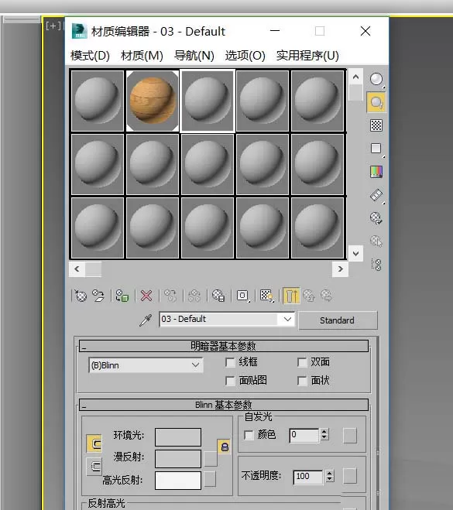Enable the 面状 checkbox
This screenshot has width=453, height=510.
point(302,381)
